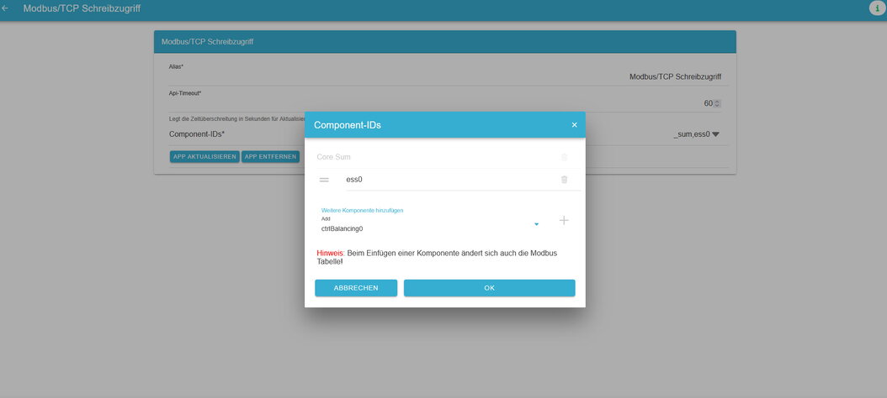887x398 pixels.
Task: Adjust the Api-Timeout stepper arrows
Action: (717, 104)
